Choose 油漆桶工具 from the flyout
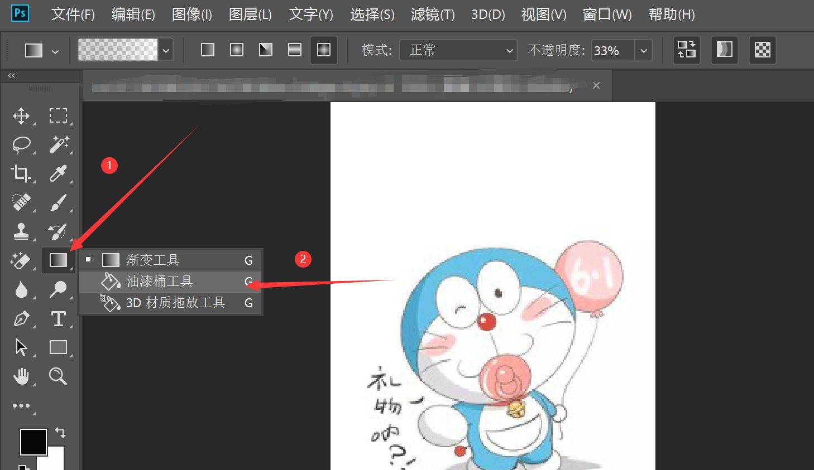The image size is (814, 470). coord(170,281)
